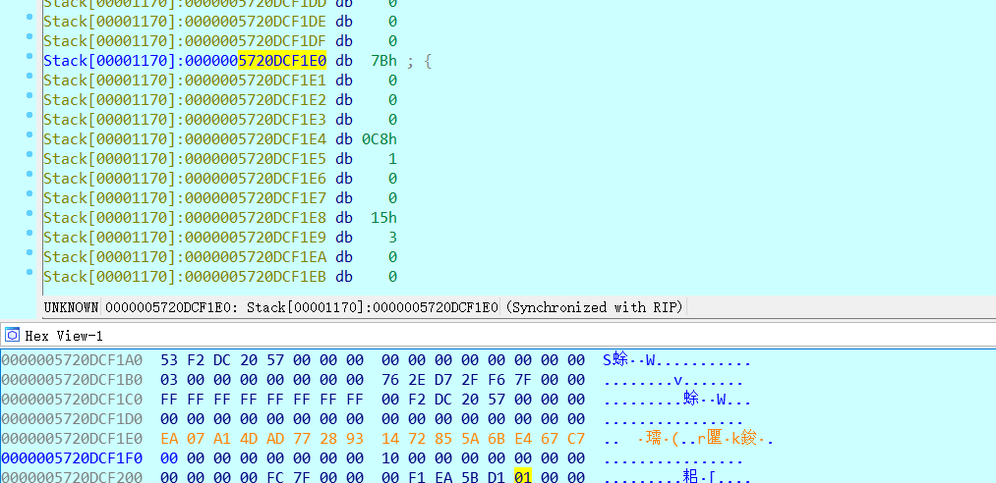Viewport: 996px width, 483px height.
Task: Click the Hex View-1 panel icon
Action: point(12,335)
